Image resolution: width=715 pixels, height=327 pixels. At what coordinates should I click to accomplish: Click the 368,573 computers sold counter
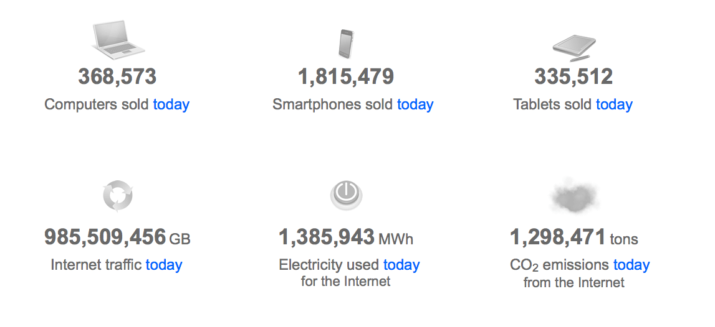[x=117, y=77]
